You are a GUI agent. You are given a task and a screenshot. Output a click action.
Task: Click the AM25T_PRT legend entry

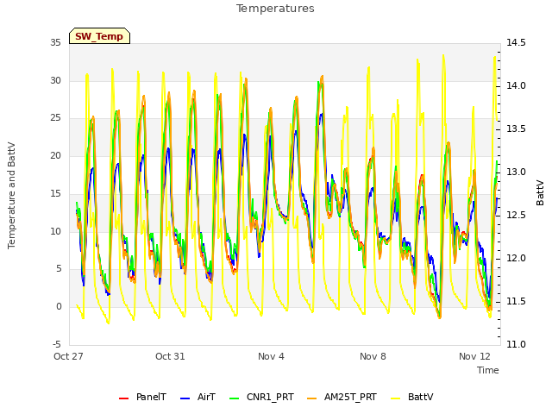tap(342, 397)
